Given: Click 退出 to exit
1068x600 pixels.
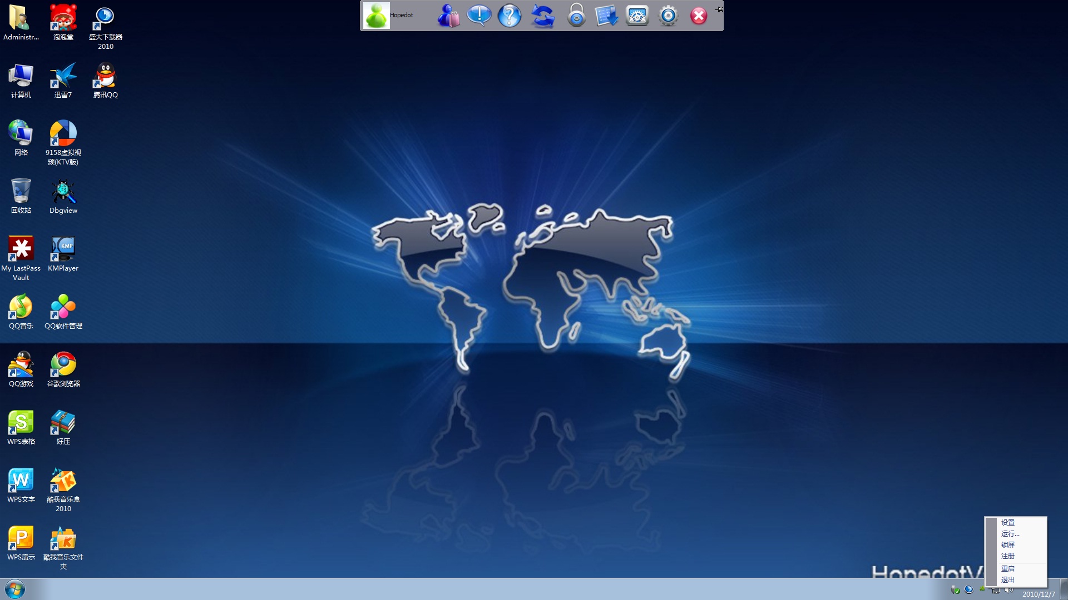Looking at the screenshot, I should coord(1007,579).
